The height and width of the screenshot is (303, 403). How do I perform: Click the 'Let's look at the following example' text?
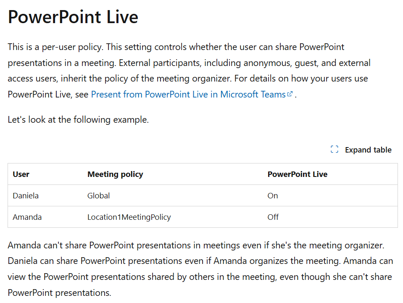coord(79,120)
